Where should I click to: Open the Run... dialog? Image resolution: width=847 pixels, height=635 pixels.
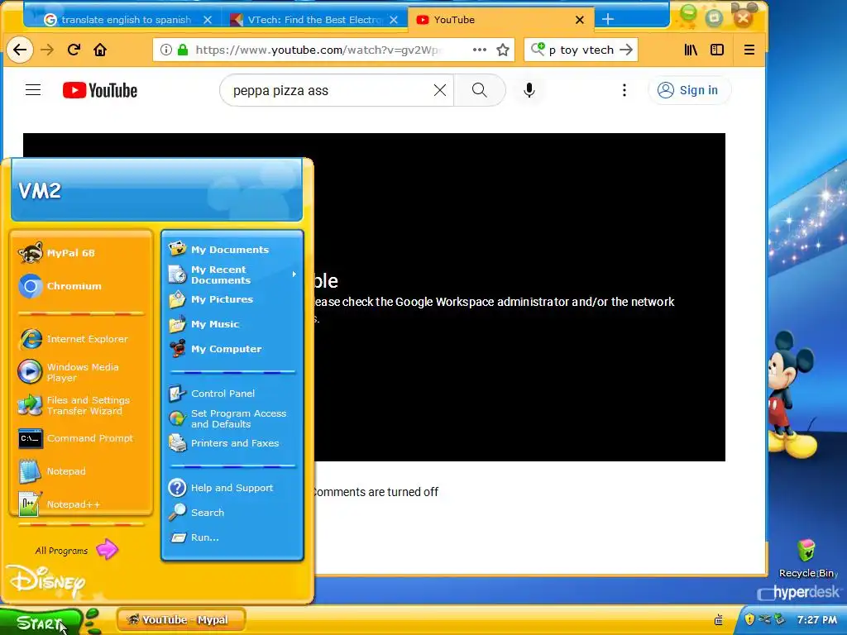(232, 537)
